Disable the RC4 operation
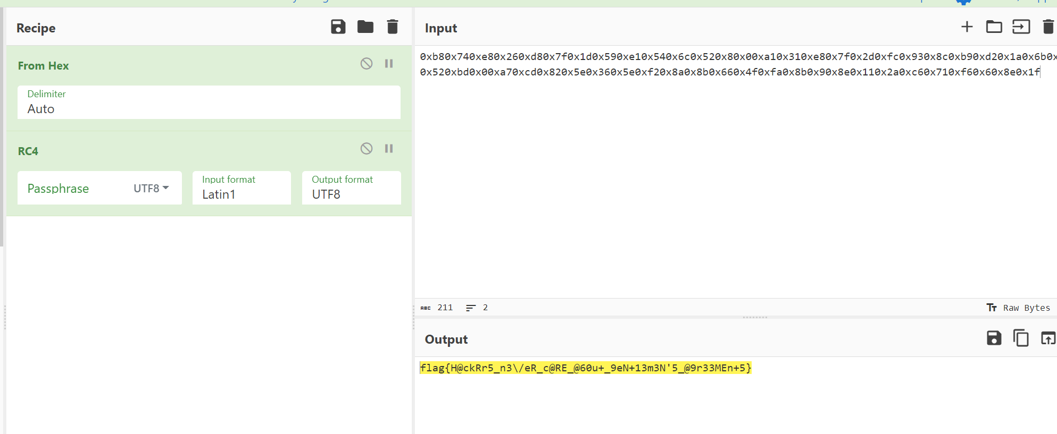Screen dimensions: 1057x434 tap(367, 149)
